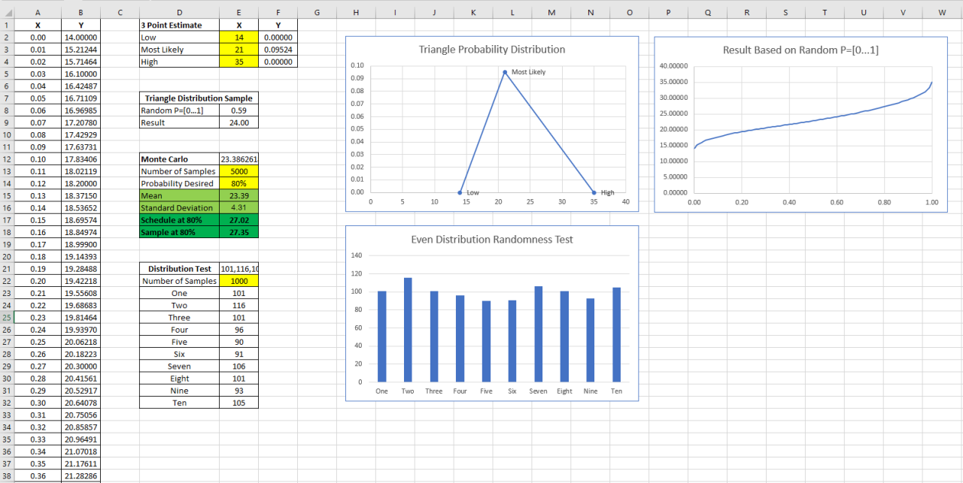Click the Low data point label

click(473, 192)
